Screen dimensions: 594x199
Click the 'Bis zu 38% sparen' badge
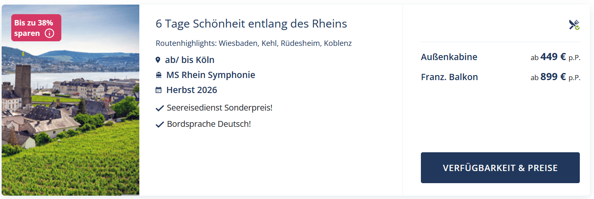[x=36, y=28]
